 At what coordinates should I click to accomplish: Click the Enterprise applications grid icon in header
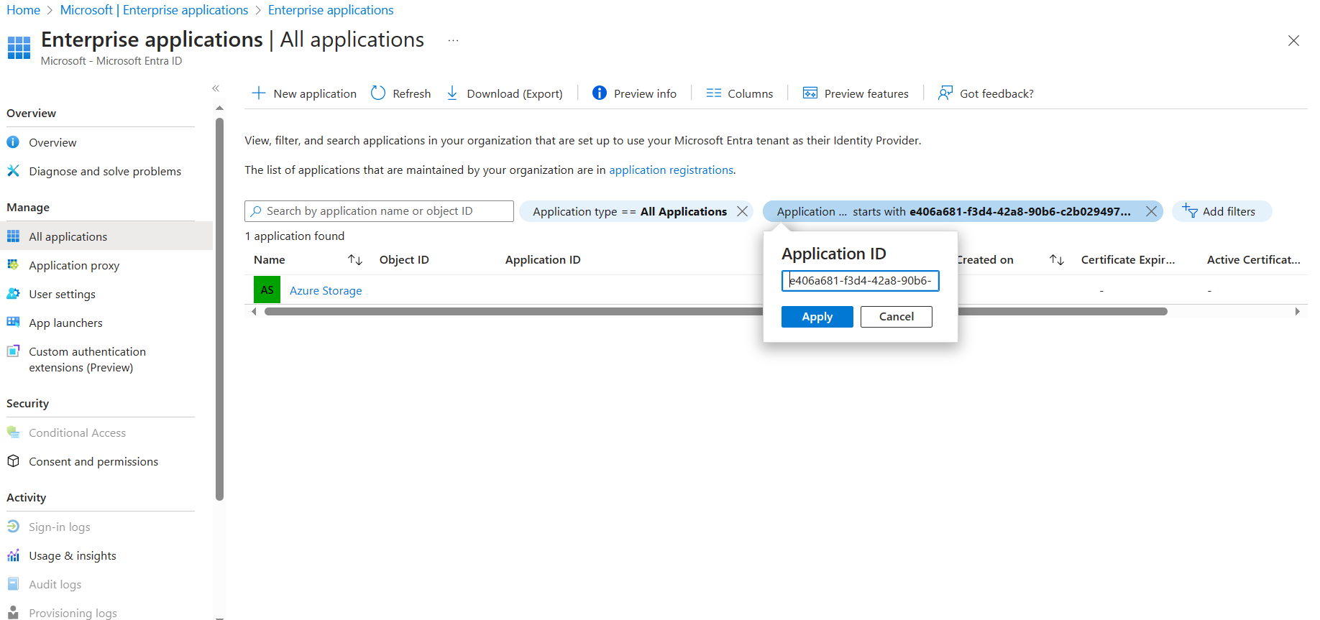coord(19,47)
